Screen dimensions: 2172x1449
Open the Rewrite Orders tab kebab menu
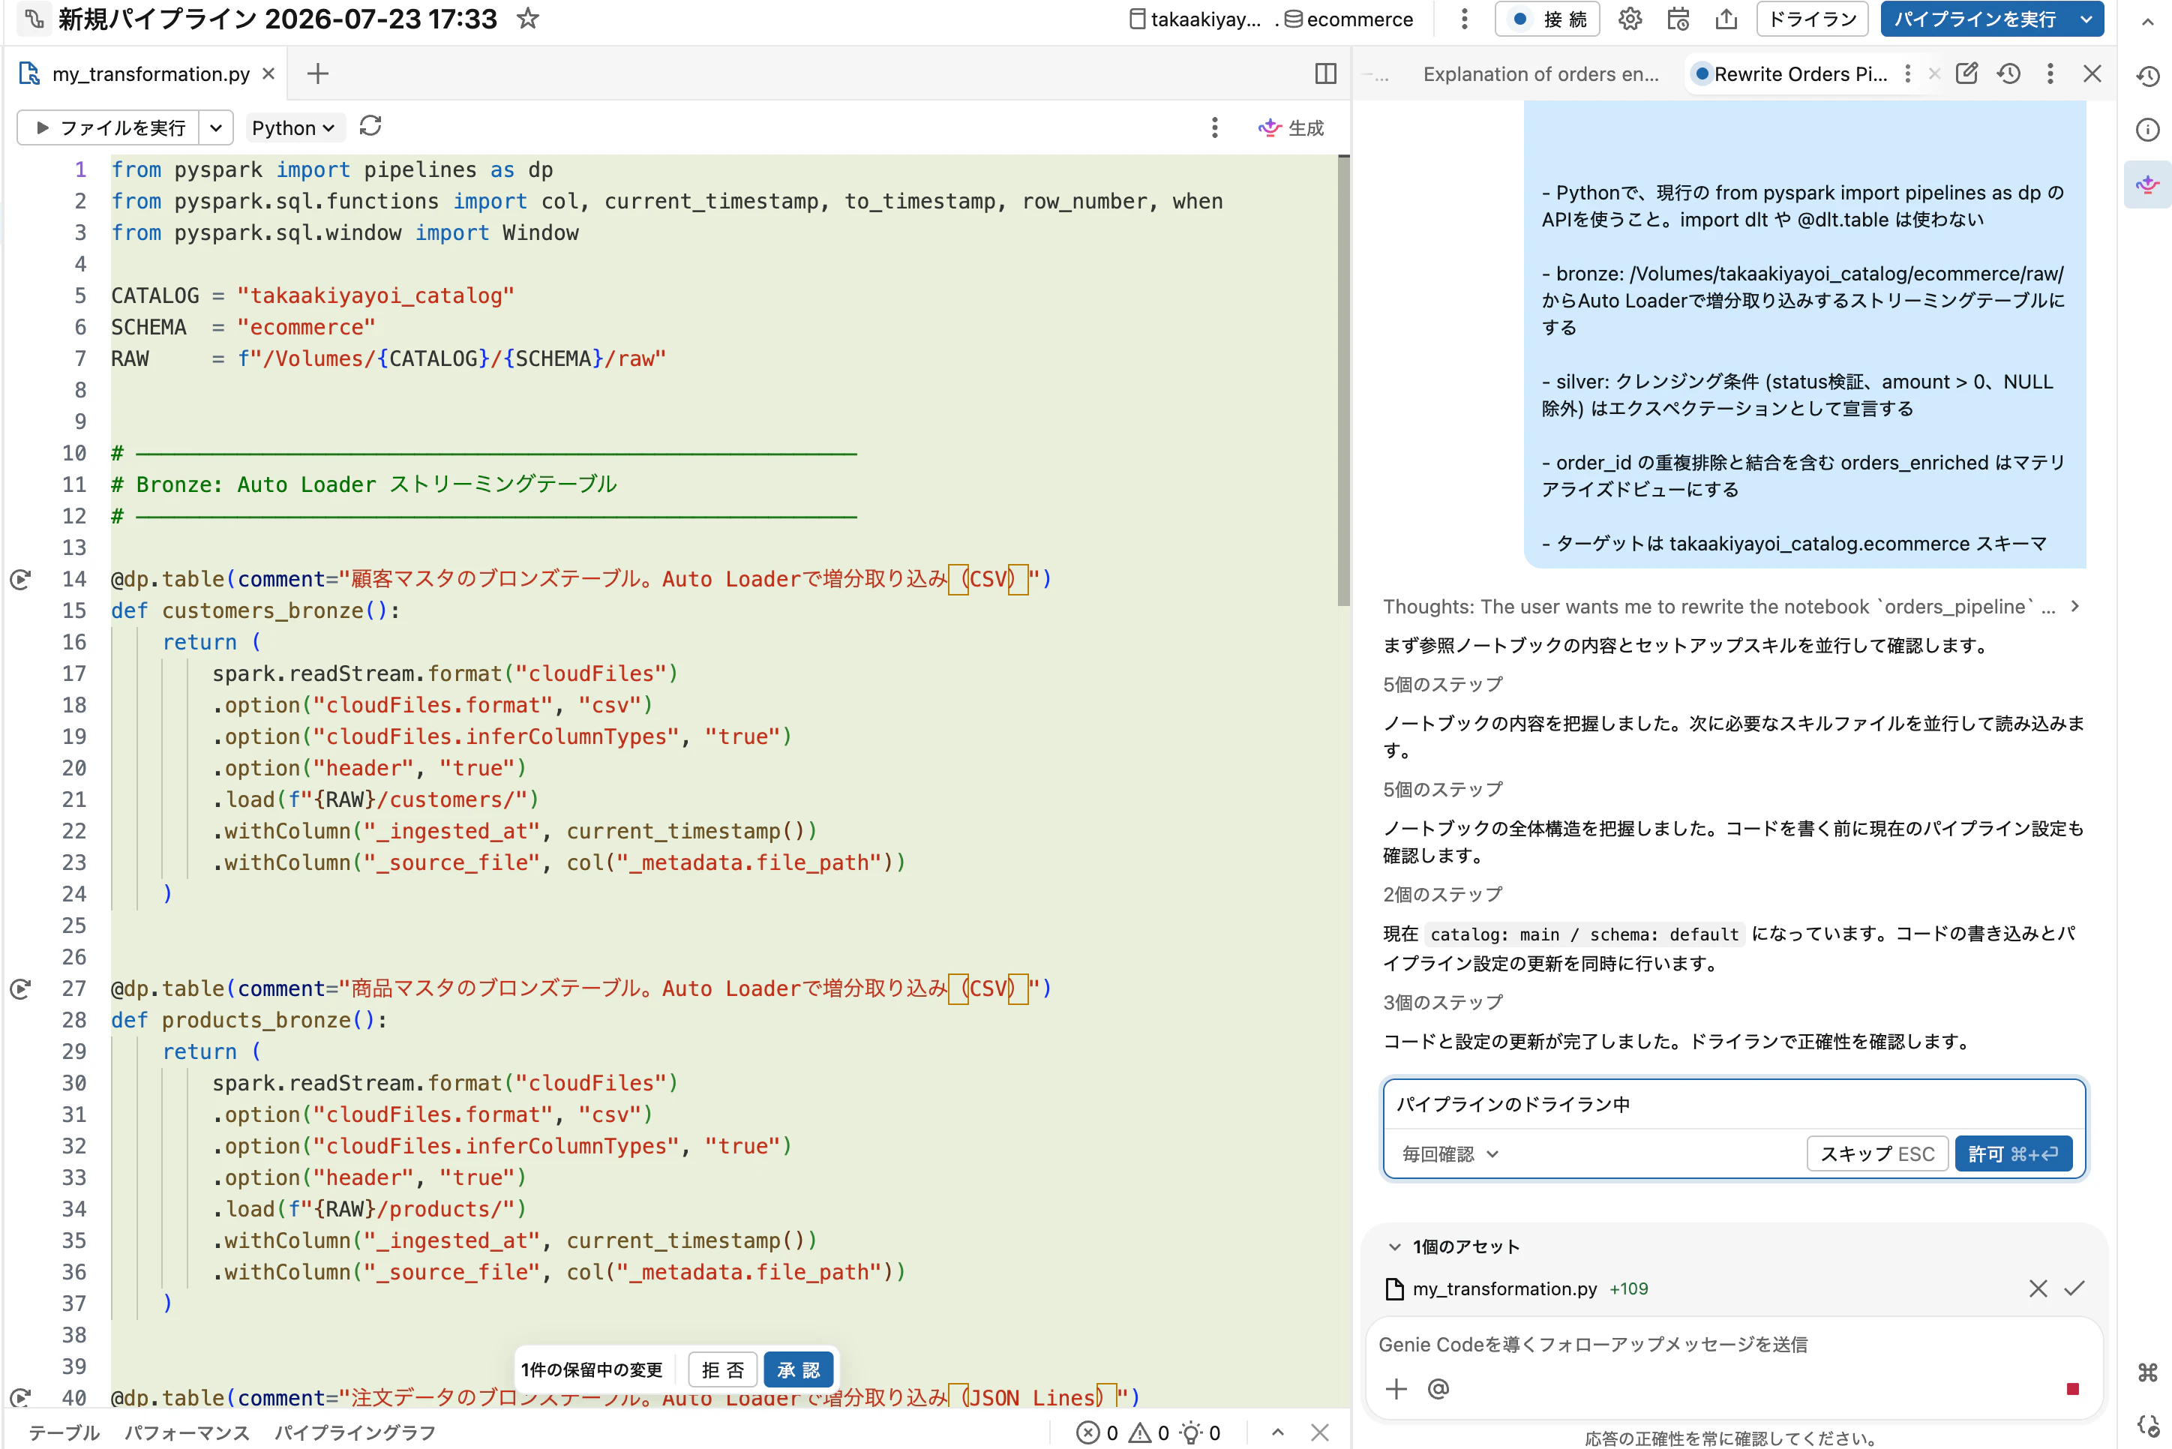[x=1908, y=74]
